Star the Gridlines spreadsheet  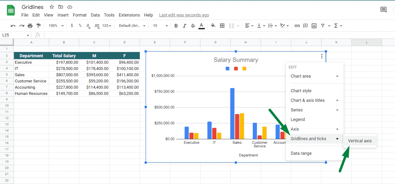[51, 7]
